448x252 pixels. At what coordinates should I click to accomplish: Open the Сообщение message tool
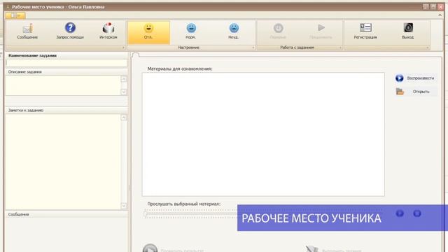click(x=27, y=31)
